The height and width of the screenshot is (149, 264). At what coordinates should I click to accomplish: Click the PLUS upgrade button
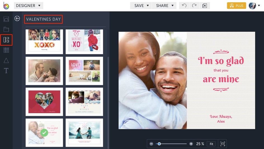pyautogui.click(x=236, y=6)
